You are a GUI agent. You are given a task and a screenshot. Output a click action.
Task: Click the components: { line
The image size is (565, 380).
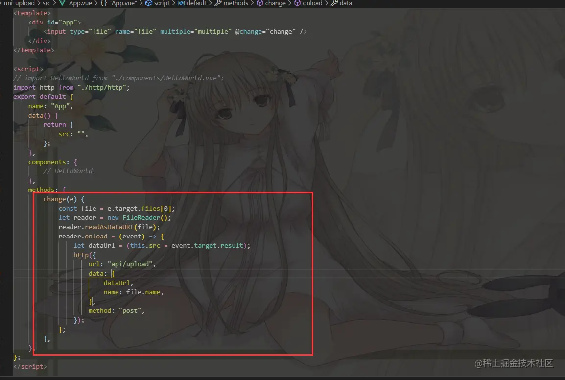(x=52, y=162)
